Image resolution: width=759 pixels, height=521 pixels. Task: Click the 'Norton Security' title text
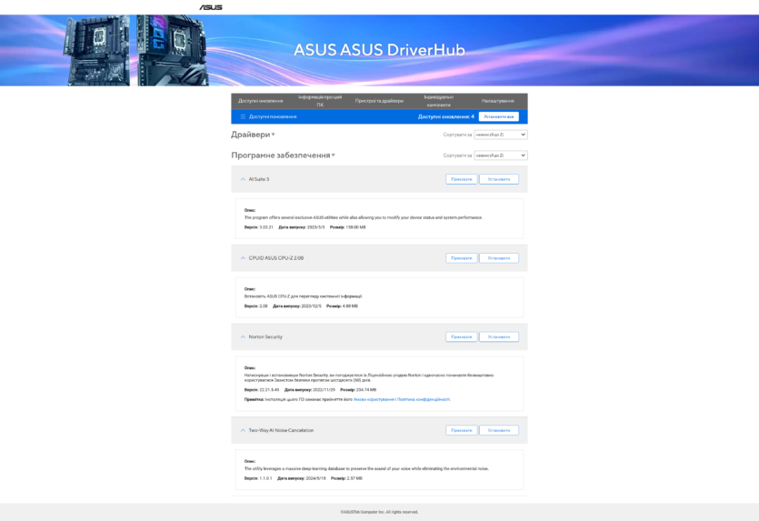pos(265,337)
